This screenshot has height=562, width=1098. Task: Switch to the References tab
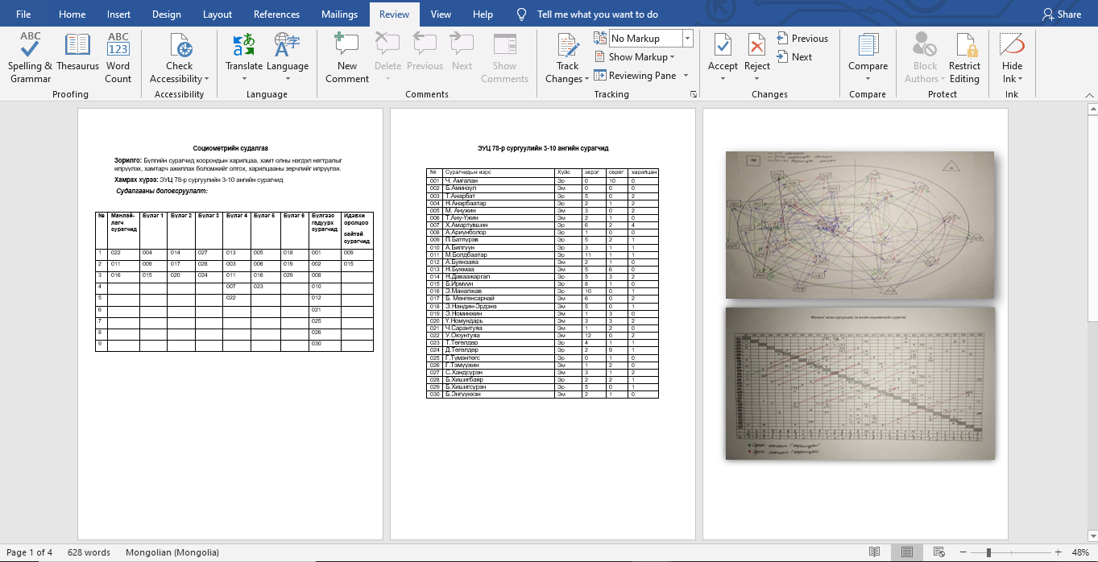tap(278, 14)
